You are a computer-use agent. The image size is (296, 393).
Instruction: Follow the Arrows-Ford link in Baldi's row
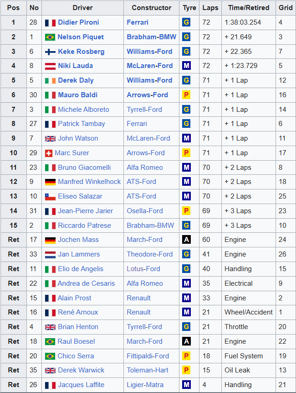click(x=148, y=95)
